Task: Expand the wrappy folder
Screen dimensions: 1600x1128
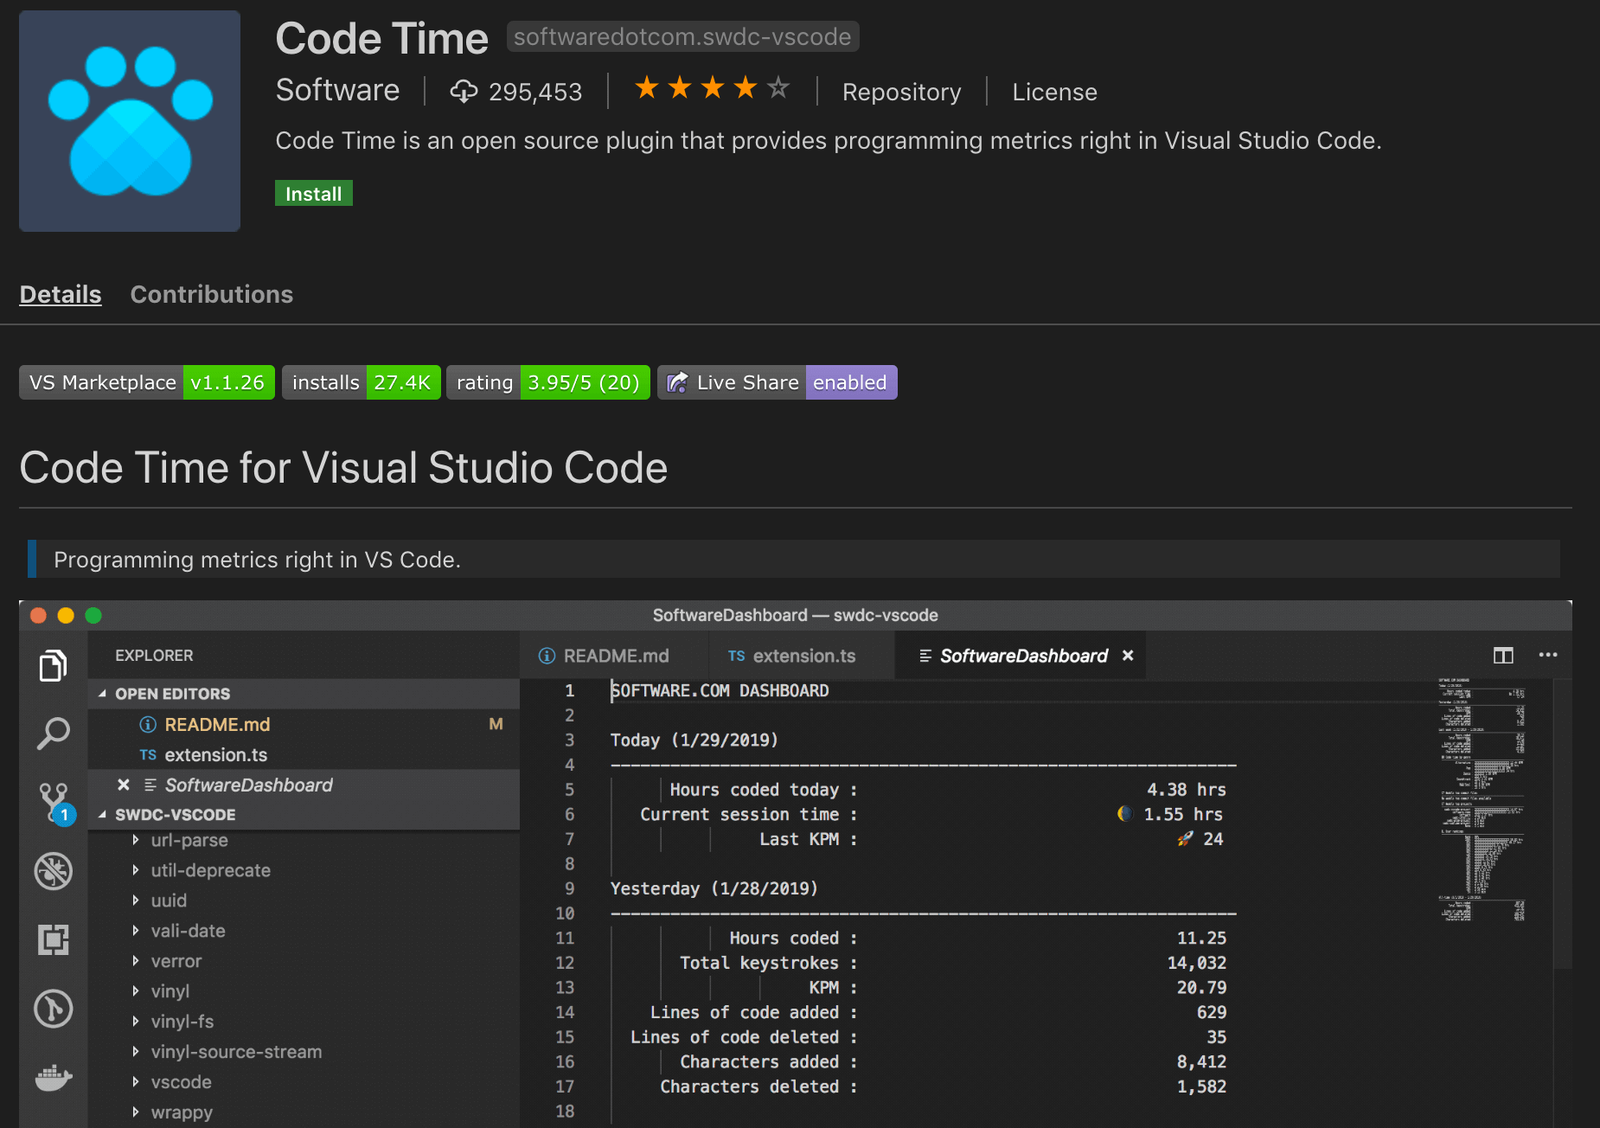Action: point(136,1112)
